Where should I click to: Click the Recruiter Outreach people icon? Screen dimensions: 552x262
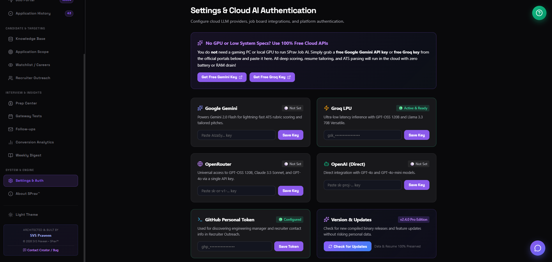point(10,78)
